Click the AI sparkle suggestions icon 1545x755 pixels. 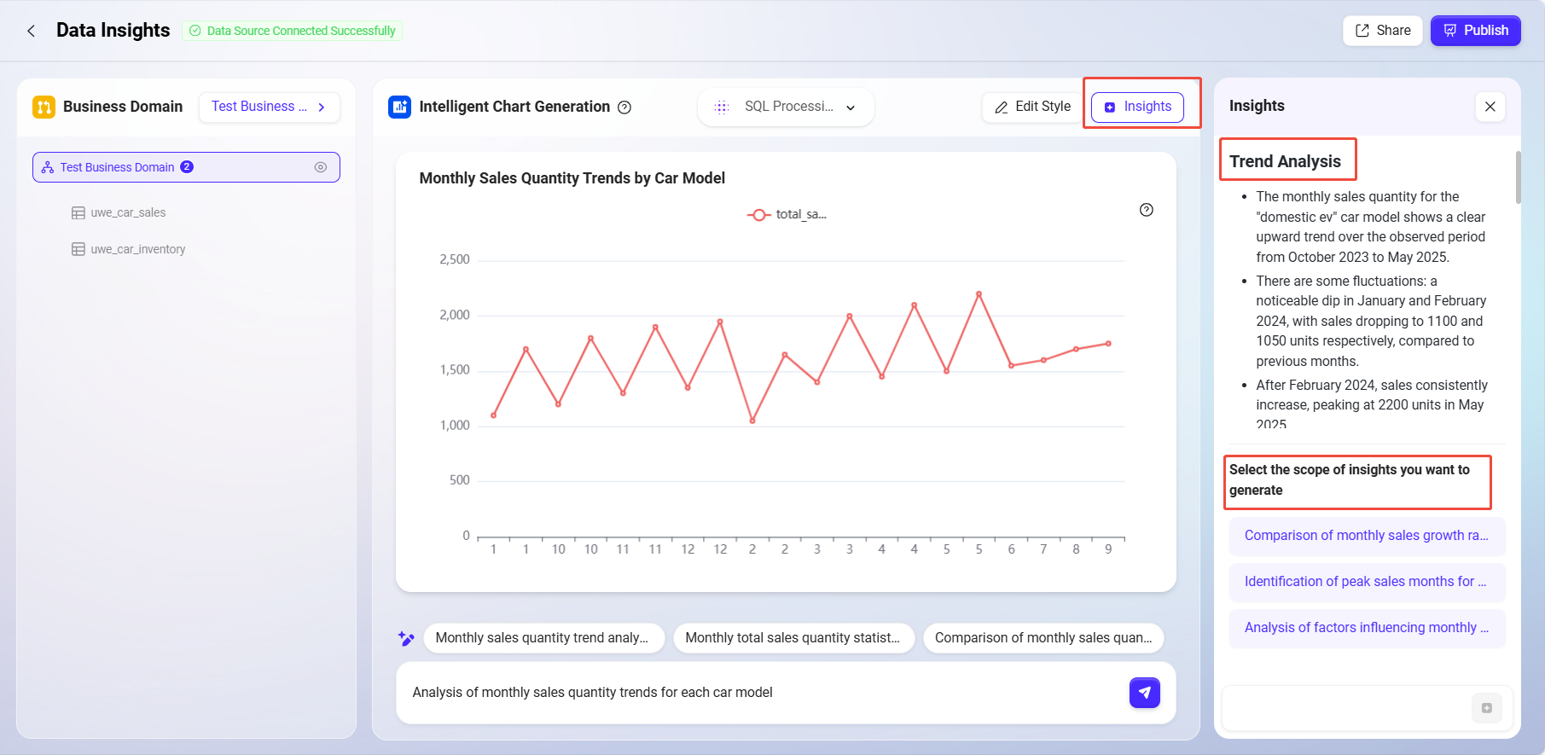coord(406,638)
